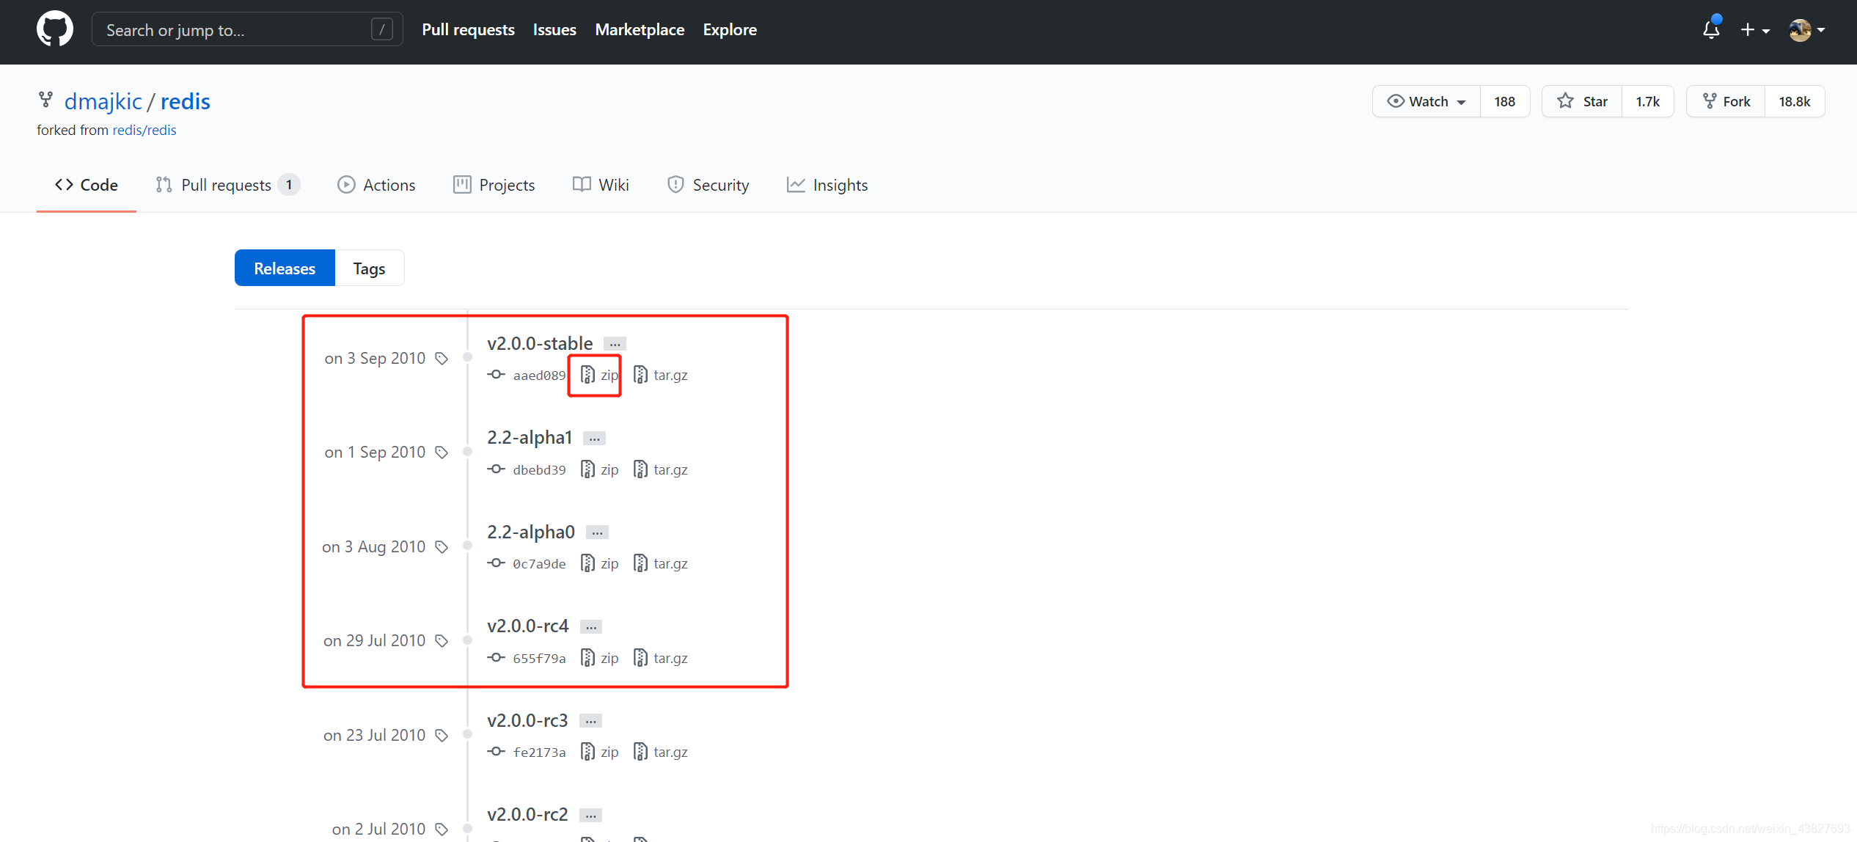Switch to the Actions tab
Image resolution: width=1857 pixels, height=842 pixels.
pos(376,185)
